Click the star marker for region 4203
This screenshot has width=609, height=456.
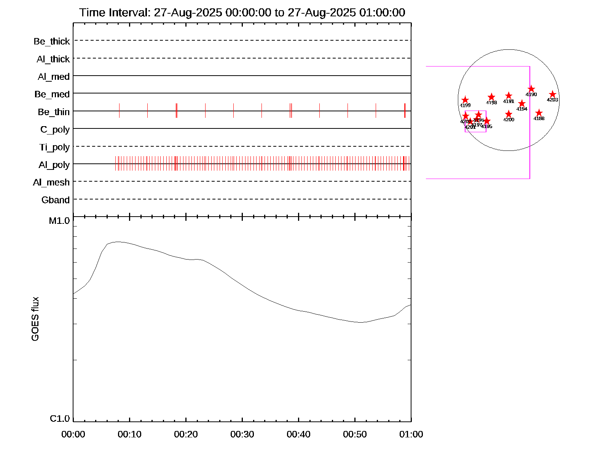(552, 94)
